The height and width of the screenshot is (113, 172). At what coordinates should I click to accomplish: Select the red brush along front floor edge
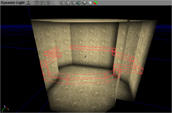pyautogui.click(x=86, y=81)
